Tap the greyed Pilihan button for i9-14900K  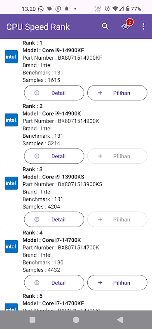click(117, 156)
